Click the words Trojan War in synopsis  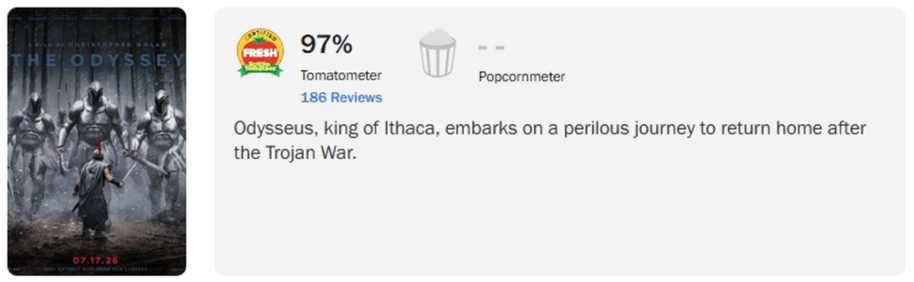tap(302, 153)
